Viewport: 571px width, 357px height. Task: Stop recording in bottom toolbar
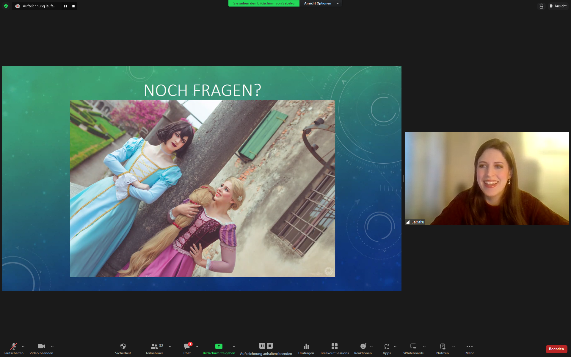tap(270, 346)
